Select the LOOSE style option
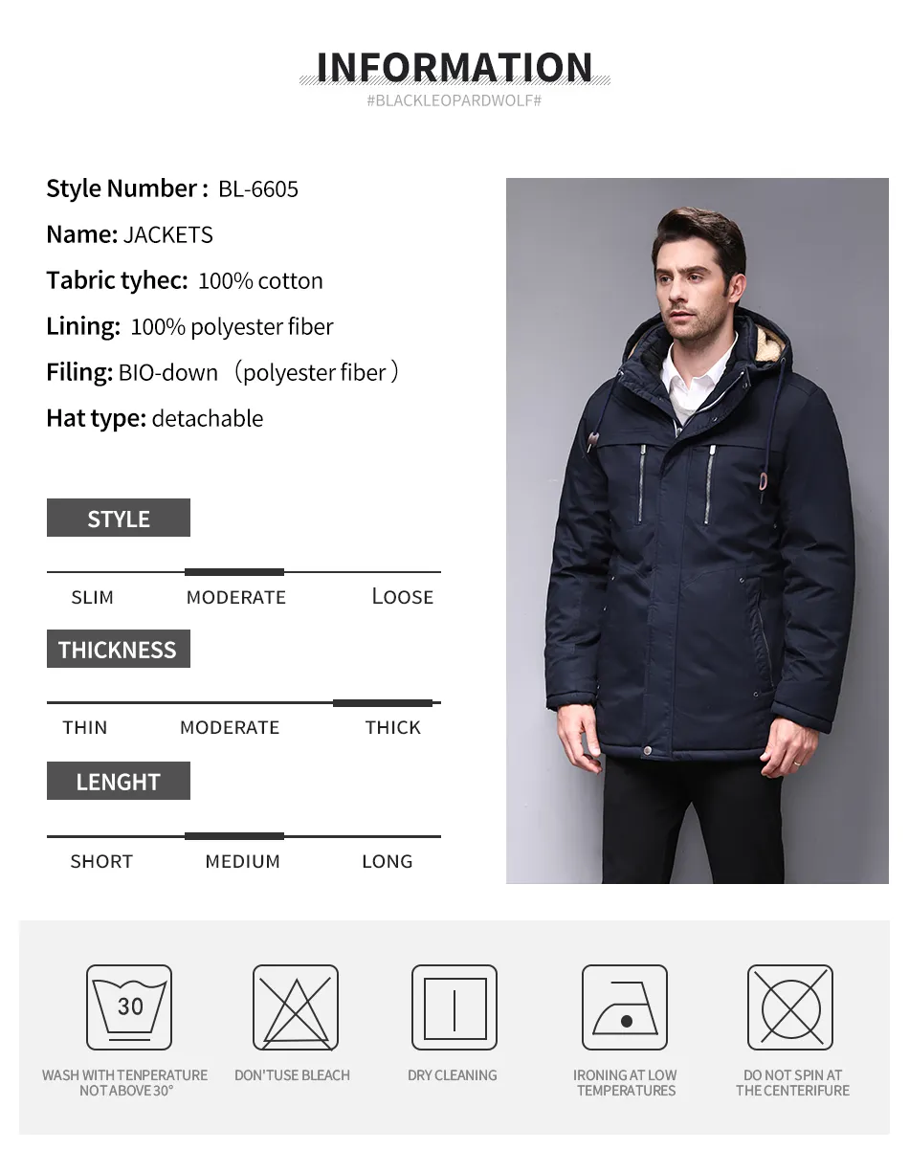 tap(403, 597)
